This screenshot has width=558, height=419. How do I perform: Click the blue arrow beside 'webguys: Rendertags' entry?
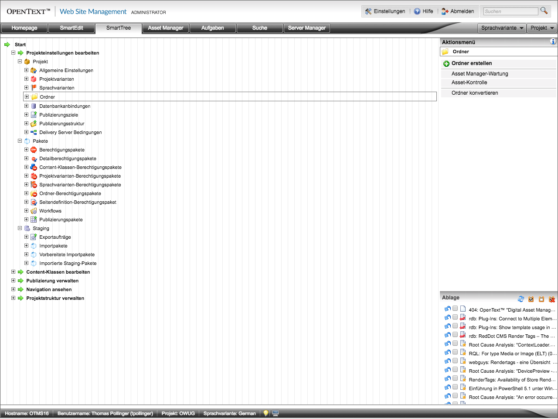tap(448, 361)
